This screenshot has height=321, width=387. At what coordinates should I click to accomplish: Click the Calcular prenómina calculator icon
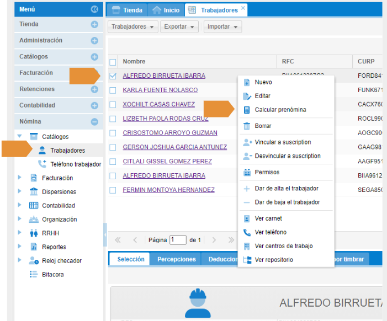point(247,110)
